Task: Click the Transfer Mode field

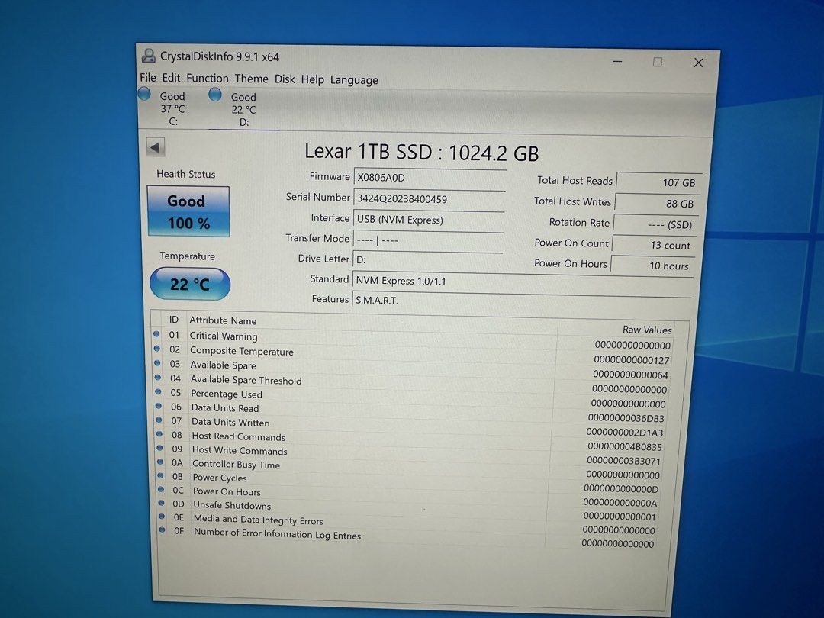Action: tap(428, 240)
